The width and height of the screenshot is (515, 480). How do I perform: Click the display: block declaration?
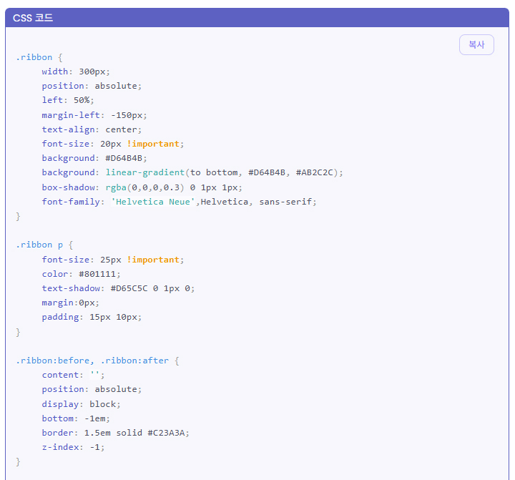coord(81,404)
